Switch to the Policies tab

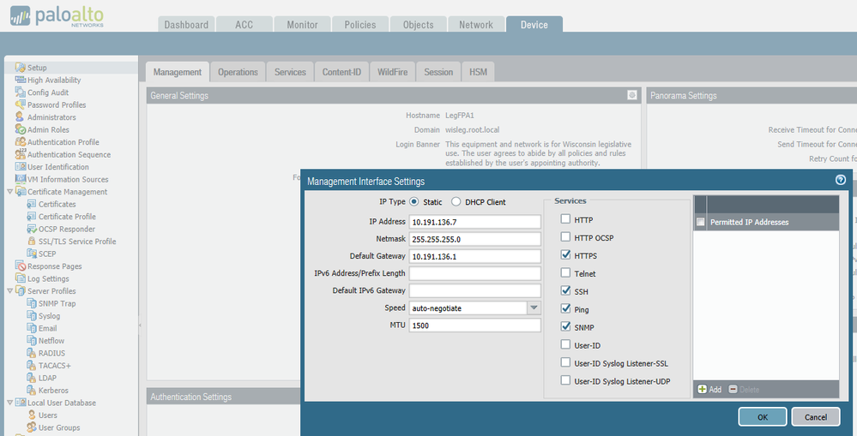360,25
